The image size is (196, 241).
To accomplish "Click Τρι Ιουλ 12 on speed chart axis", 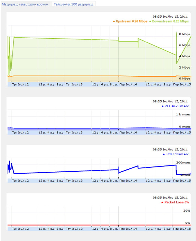I will [x=20, y=84].
